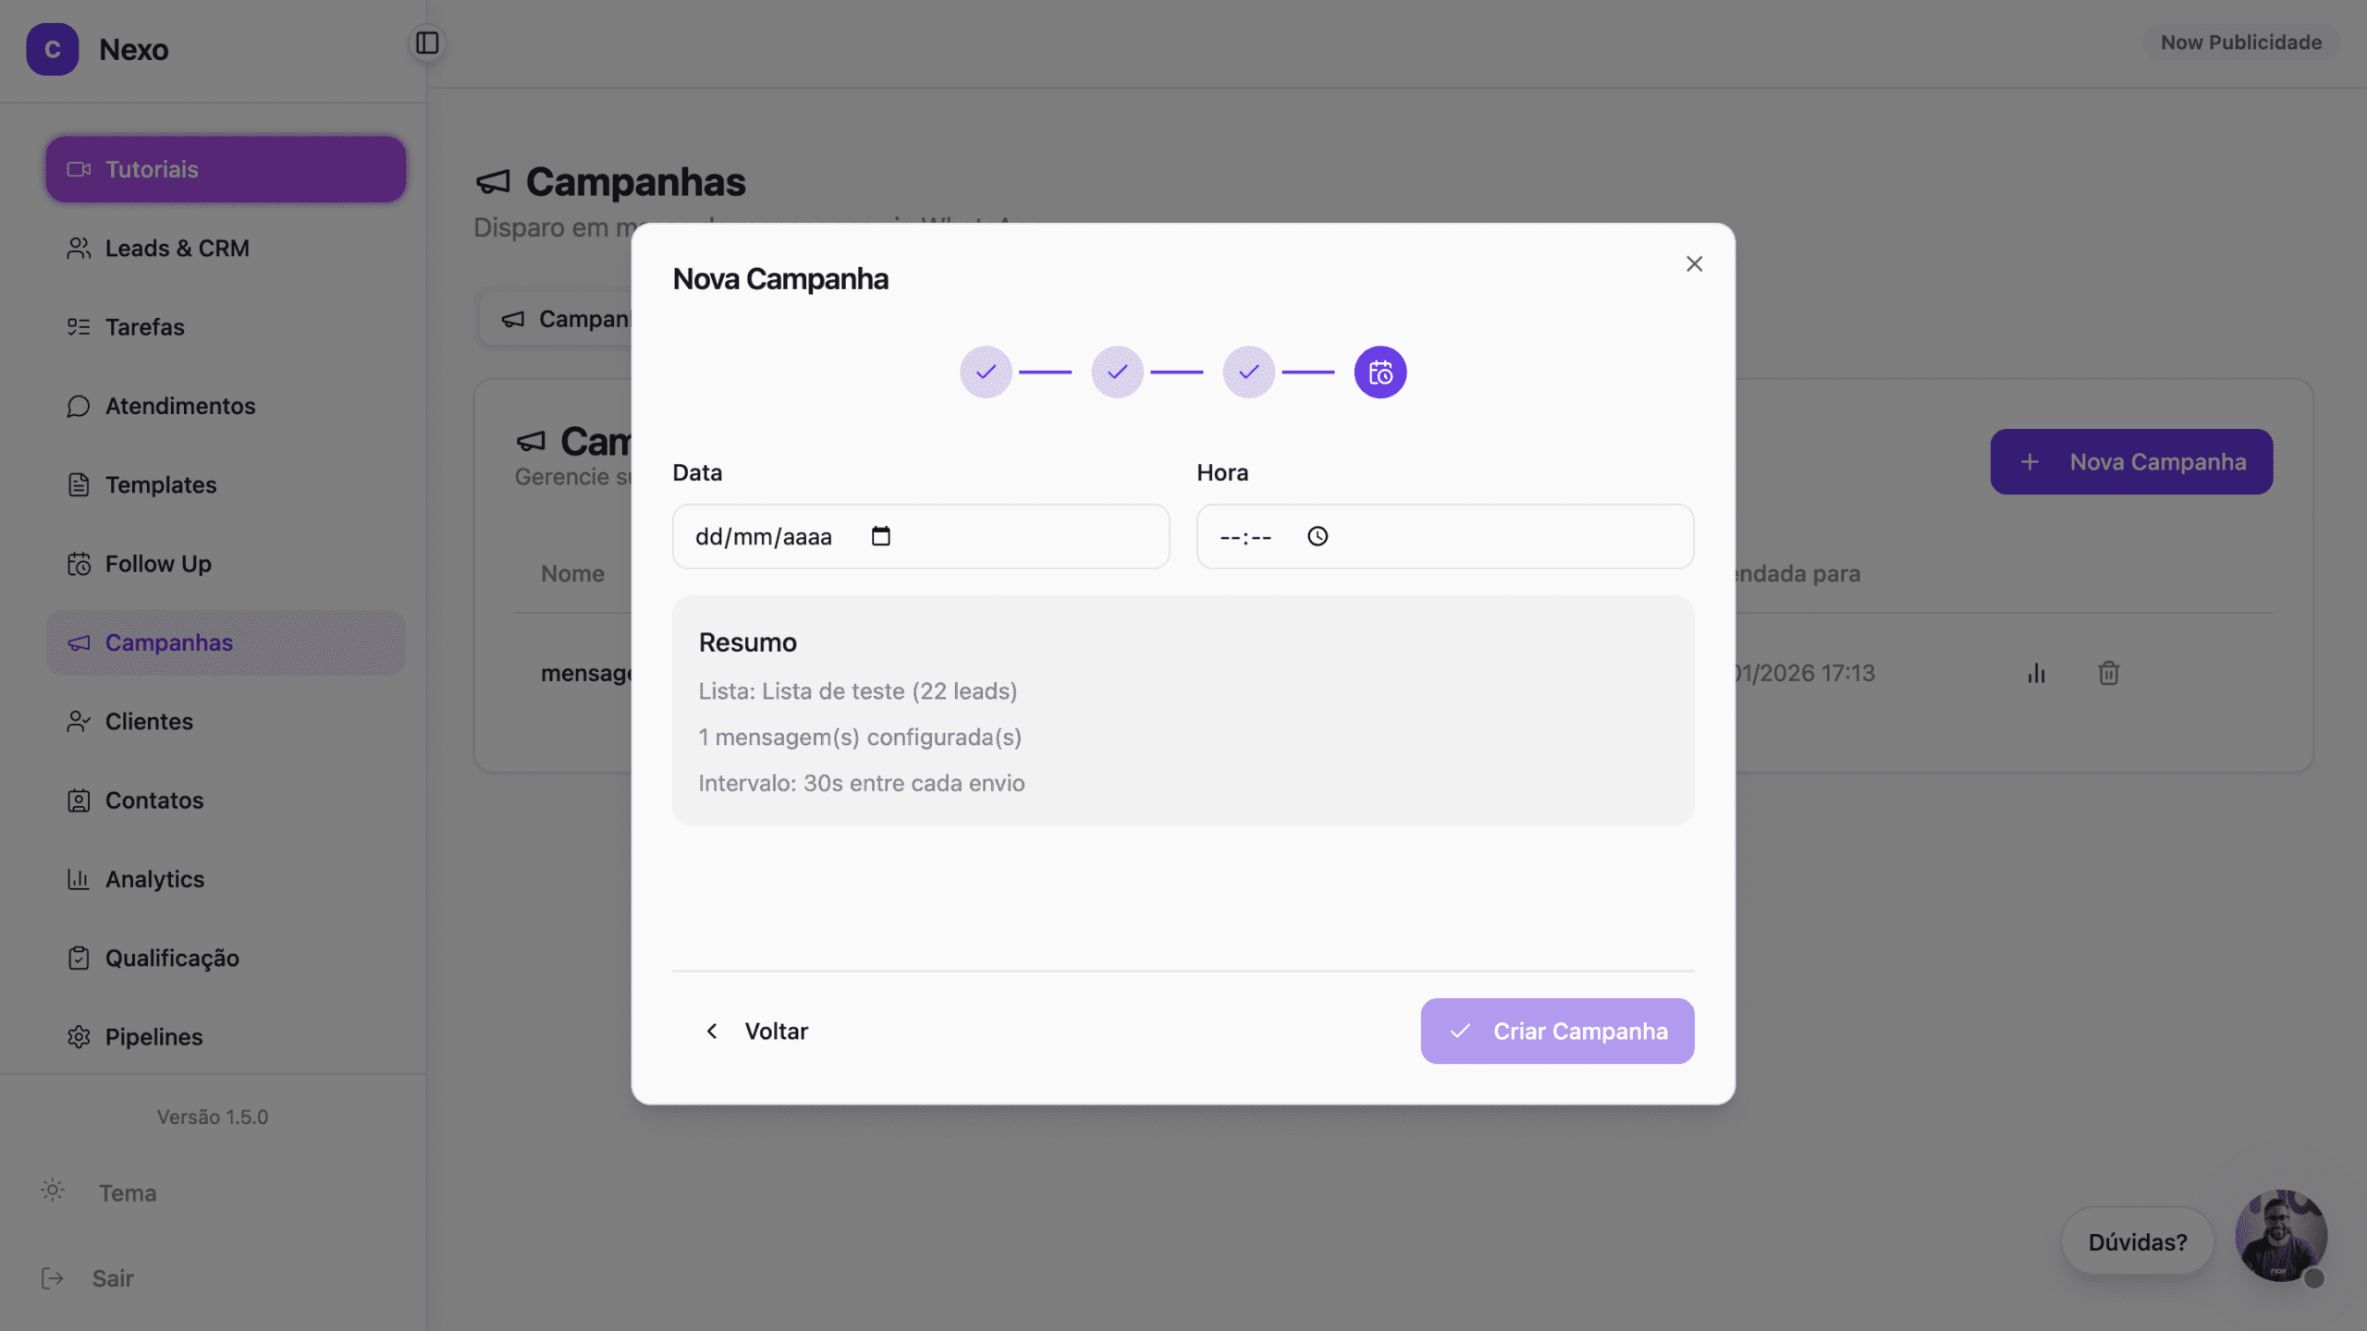Open the clock picker in Hora field
This screenshot has width=2367, height=1331.
(1318, 536)
